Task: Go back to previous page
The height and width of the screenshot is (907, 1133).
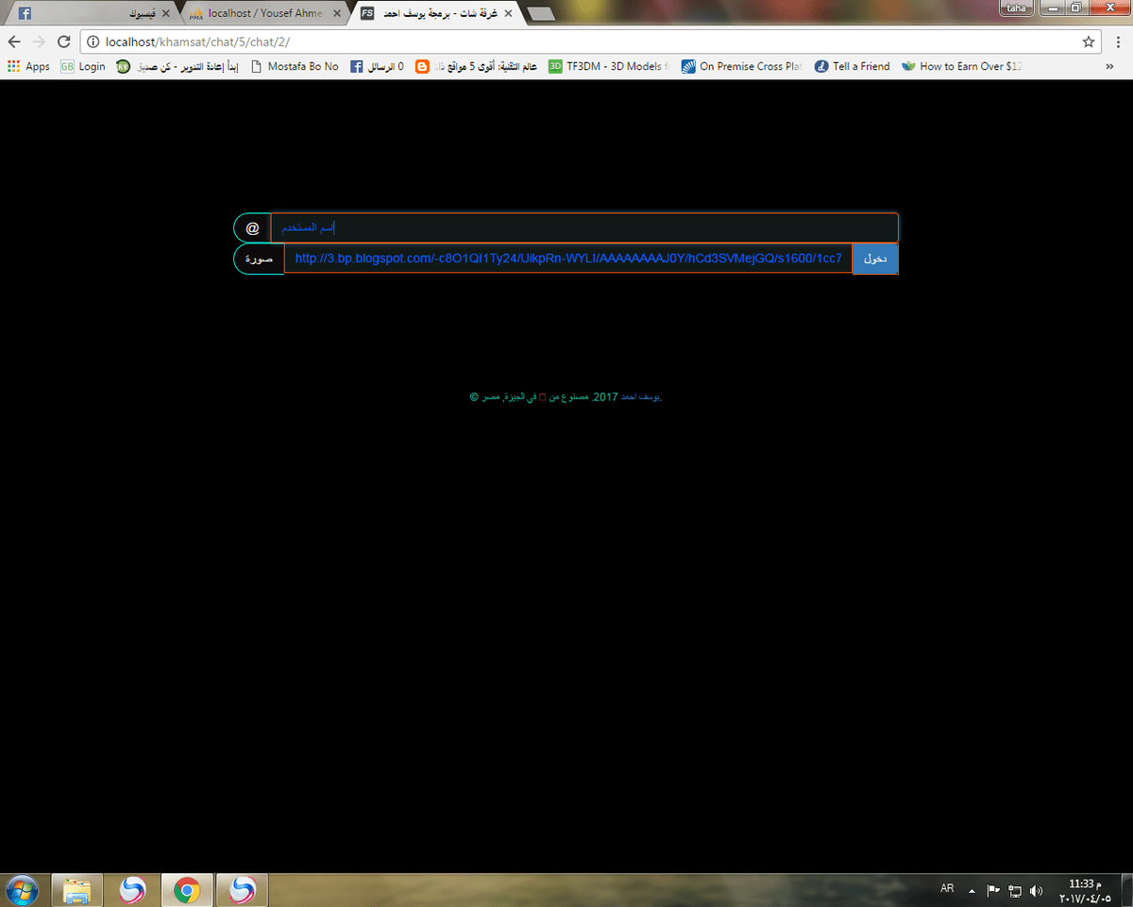Action: pos(14,42)
